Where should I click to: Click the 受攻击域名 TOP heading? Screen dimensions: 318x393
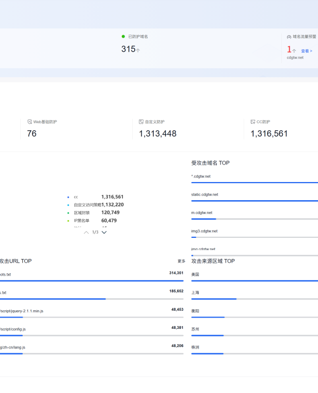pos(211,163)
